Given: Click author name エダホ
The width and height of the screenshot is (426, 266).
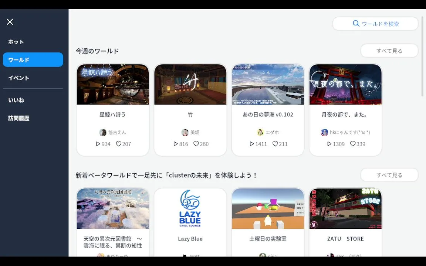Looking at the screenshot, I should coord(272,133).
